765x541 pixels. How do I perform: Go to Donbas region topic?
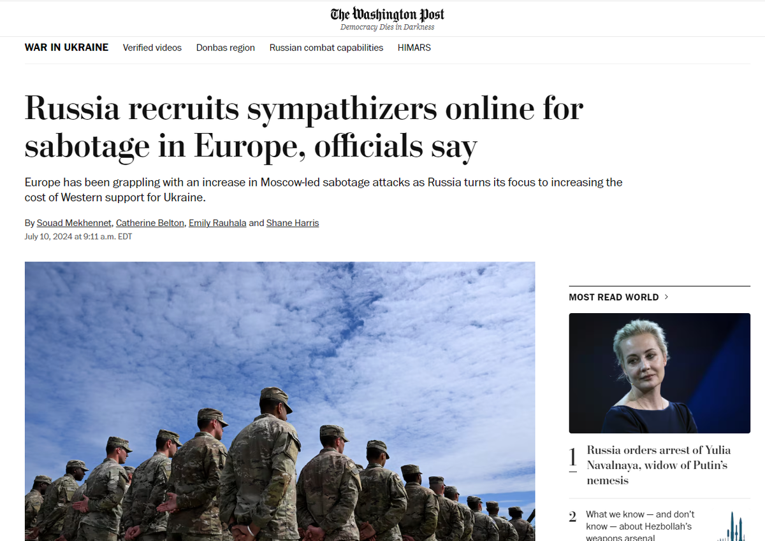(x=226, y=48)
